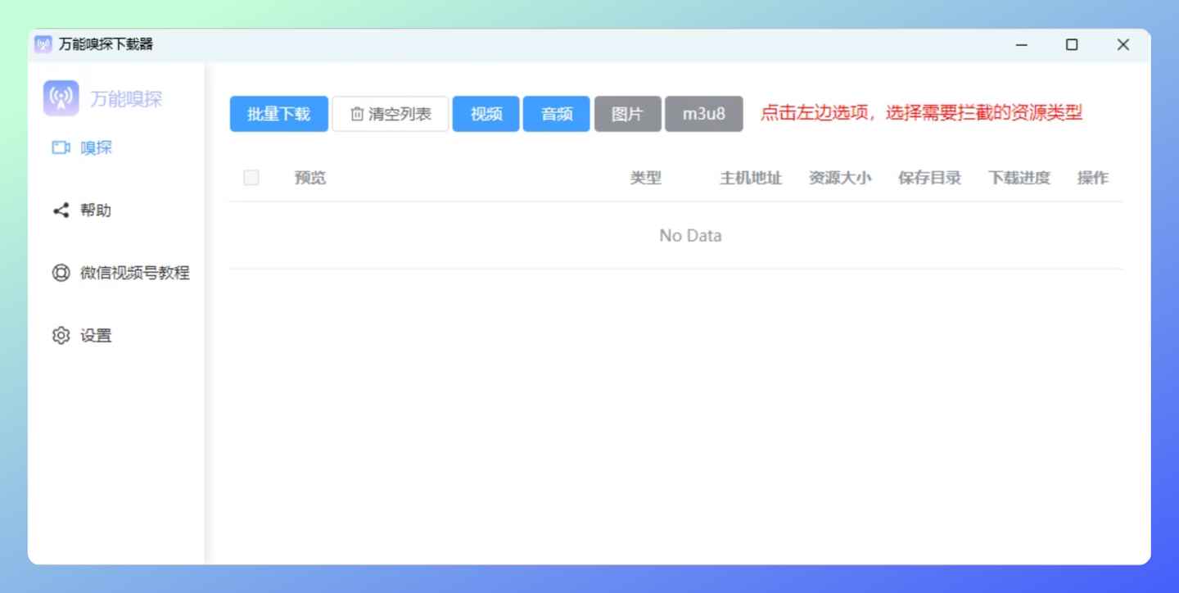Click the 下载进度 column header

coord(1019,178)
